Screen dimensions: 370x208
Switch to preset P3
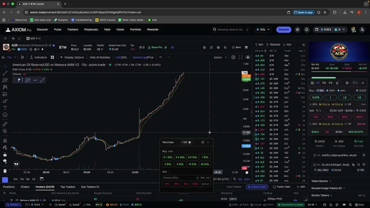pyautogui.click(x=330, y=83)
